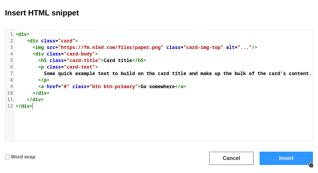Click the closing div on line 12
Viewport: 318px width, 173px height.
click(23, 106)
